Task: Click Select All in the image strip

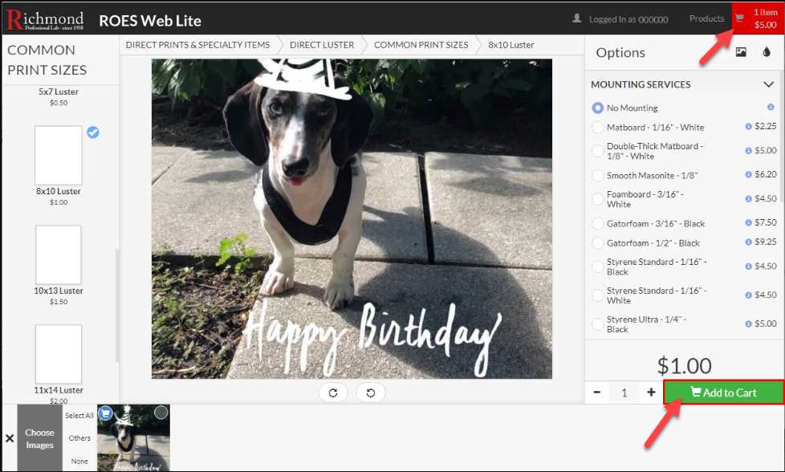Action: [79, 415]
